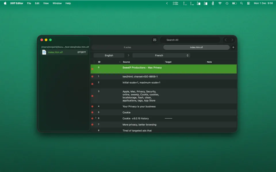Click the English source language button

point(109,55)
